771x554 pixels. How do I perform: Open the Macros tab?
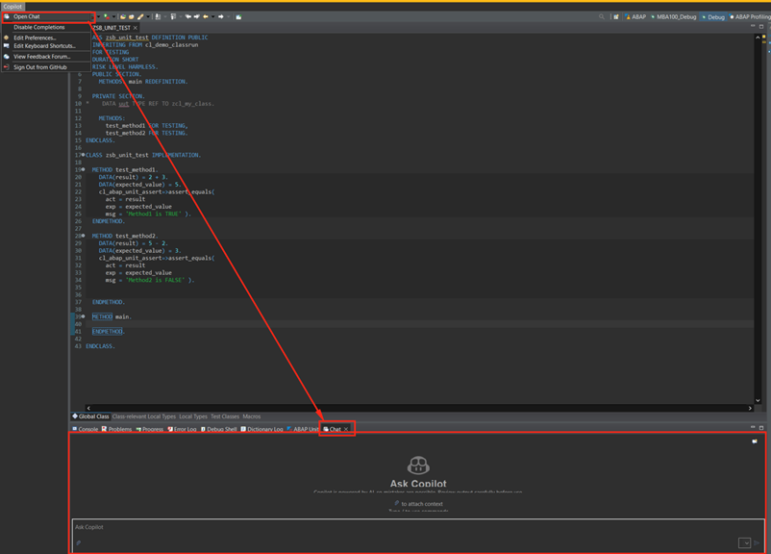click(x=251, y=416)
